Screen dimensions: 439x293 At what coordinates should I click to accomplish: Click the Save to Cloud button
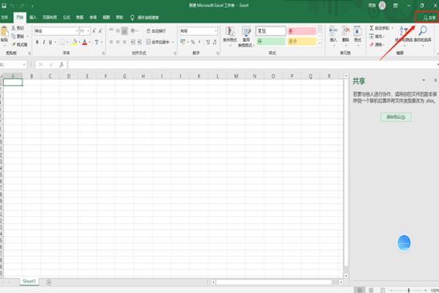[396, 117]
